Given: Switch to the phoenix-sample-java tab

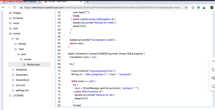Looking at the screenshot, I should click(x=21, y=2).
